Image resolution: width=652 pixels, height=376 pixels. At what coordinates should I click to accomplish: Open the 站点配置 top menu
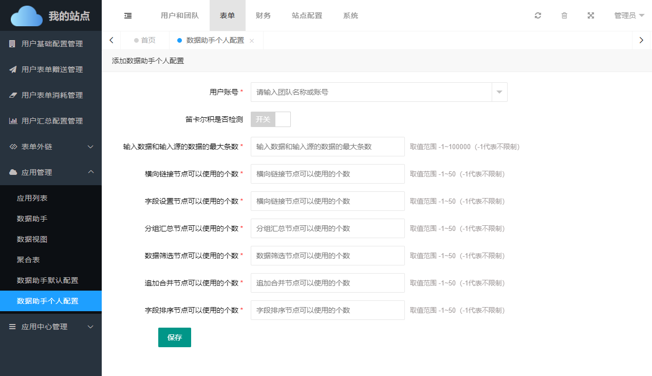tap(307, 15)
